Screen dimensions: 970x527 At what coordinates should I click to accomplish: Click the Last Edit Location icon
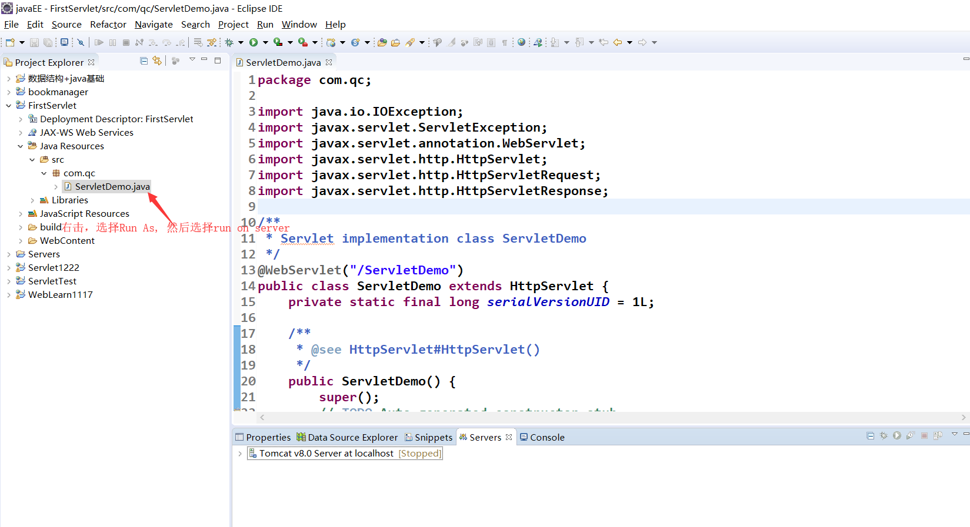(604, 42)
